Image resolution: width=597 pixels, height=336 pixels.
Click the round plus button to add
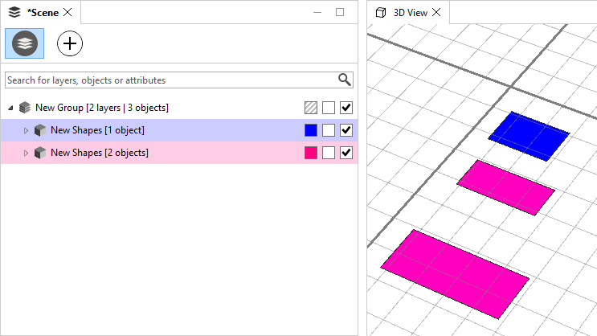point(71,43)
